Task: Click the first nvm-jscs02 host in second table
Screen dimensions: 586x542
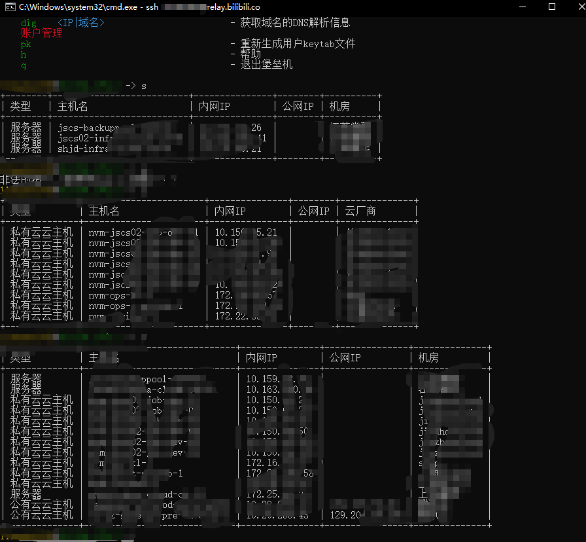Action: (x=131, y=232)
